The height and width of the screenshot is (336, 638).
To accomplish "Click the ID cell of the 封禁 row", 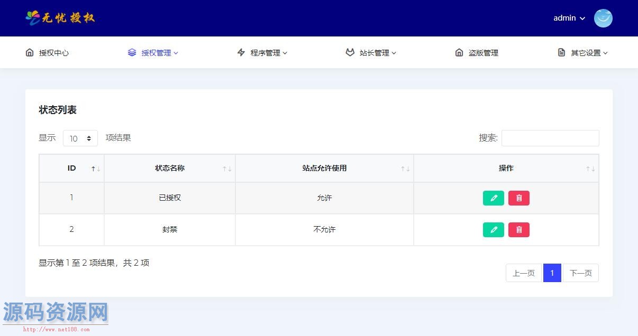I will coord(71,230).
